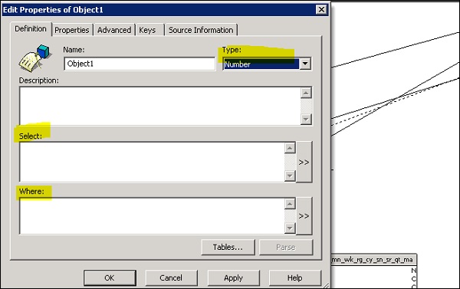Image resolution: width=460 pixels, height=289 pixels.
Task: Click Select box scroll down arrow
Action: click(x=290, y=176)
